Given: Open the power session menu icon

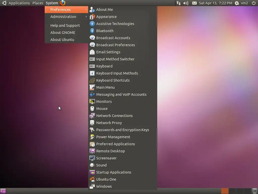Looking at the screenshot, I should pos(254,3).
